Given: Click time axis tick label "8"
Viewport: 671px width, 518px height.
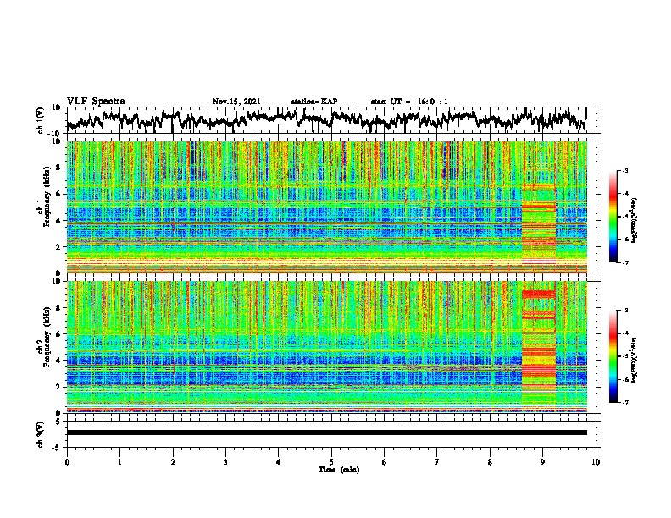Looking at the screenshot, I should point(490,462).
